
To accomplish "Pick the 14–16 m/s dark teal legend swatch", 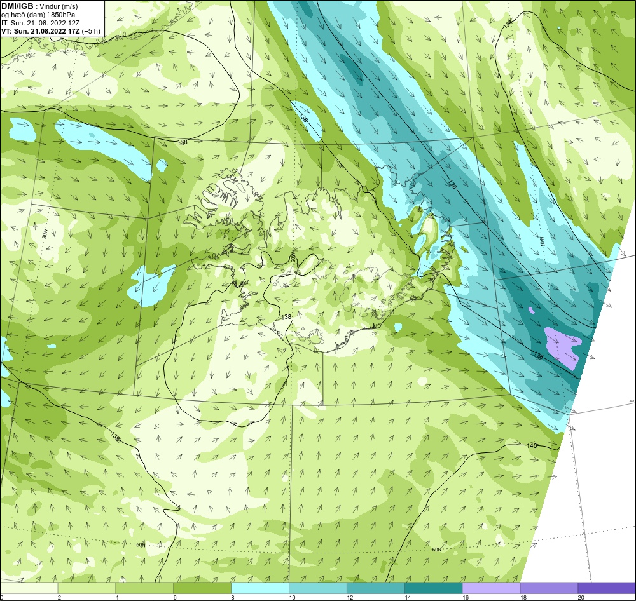I will pyautogui.click(x=433, y=587).
